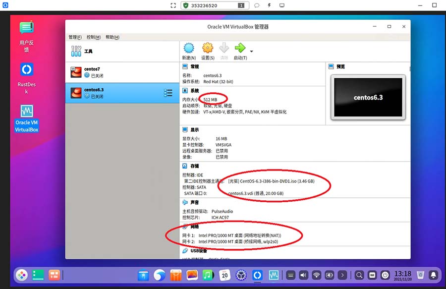Viewport: 446px width, 289px height.
Task: Click the 353236520 remote session tab
Action: tap(215, 5)
